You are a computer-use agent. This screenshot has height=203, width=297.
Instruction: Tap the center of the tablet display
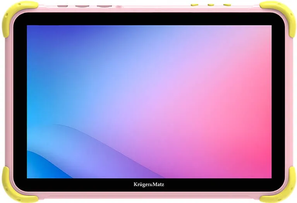click(x=149, y=102)
